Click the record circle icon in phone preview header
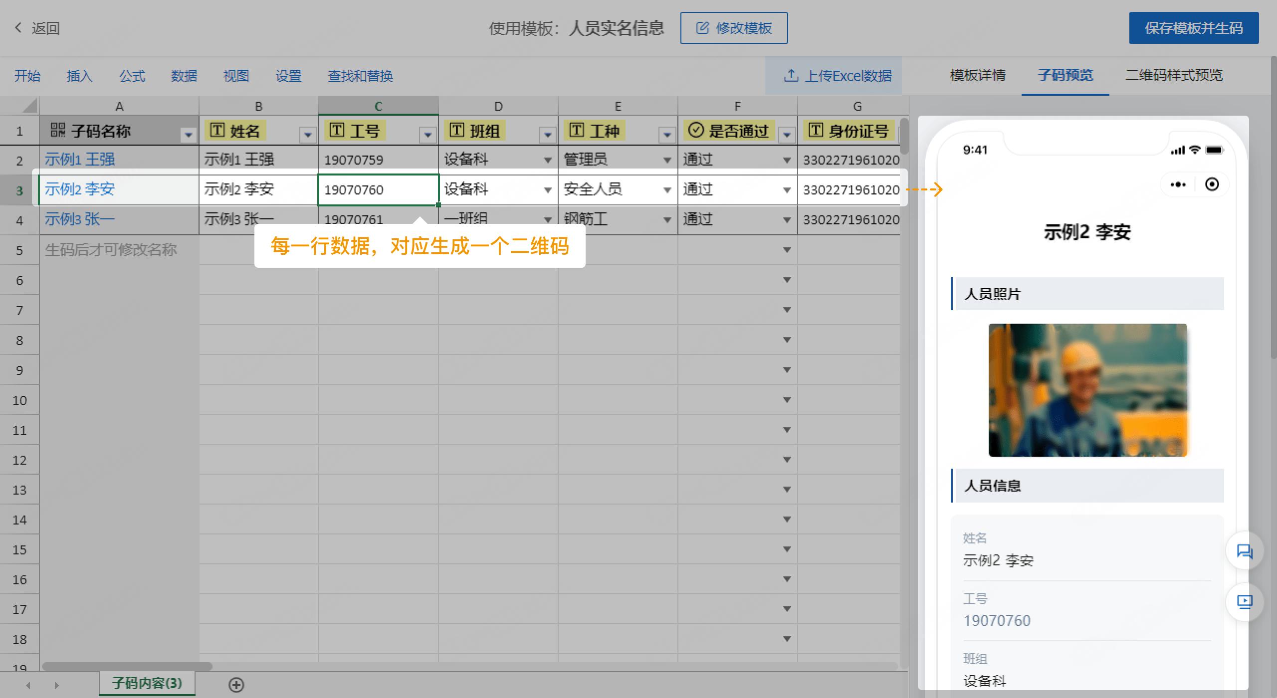 tap(1213, 184)
